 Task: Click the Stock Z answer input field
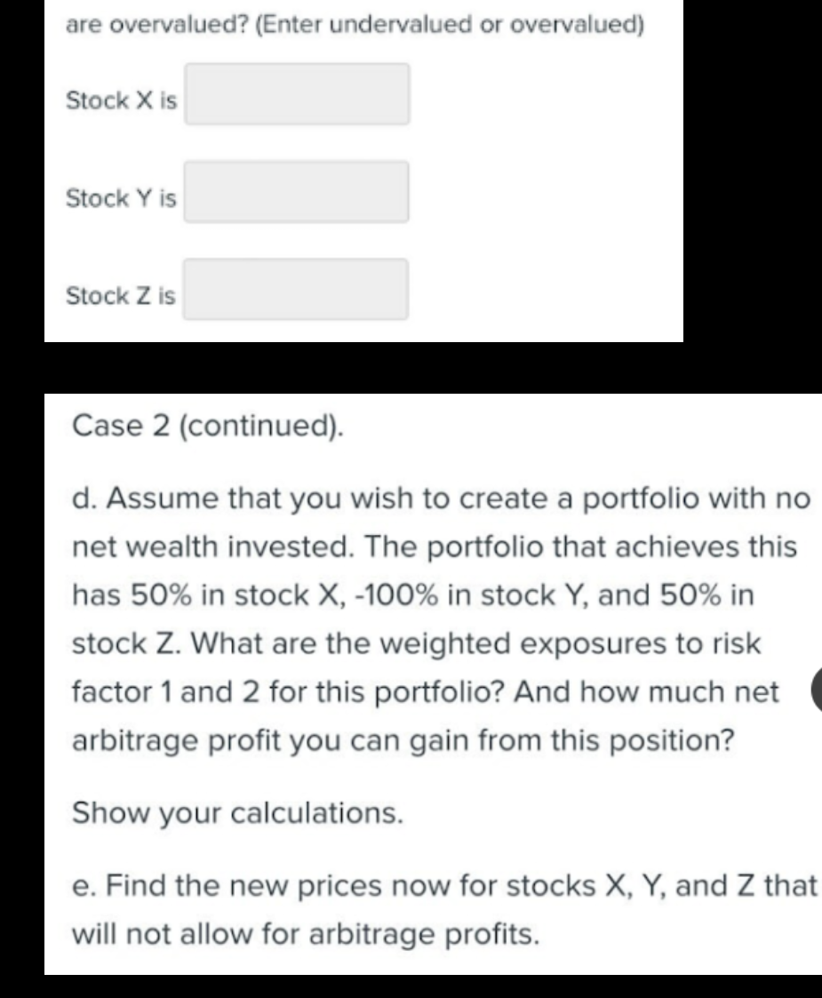click(295, 289)
